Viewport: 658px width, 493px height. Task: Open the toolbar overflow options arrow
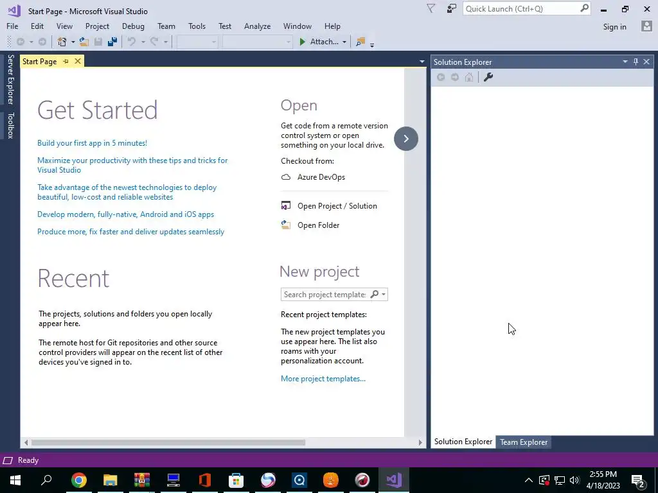[x=372, y=44]
